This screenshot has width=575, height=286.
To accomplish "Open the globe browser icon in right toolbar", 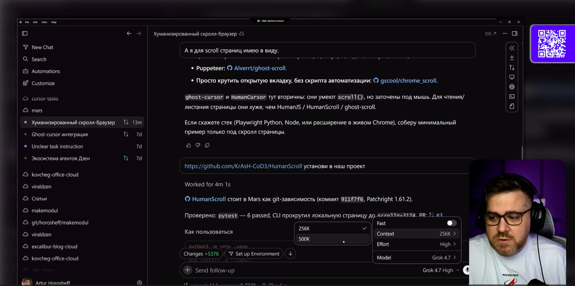I will point(512,87).
